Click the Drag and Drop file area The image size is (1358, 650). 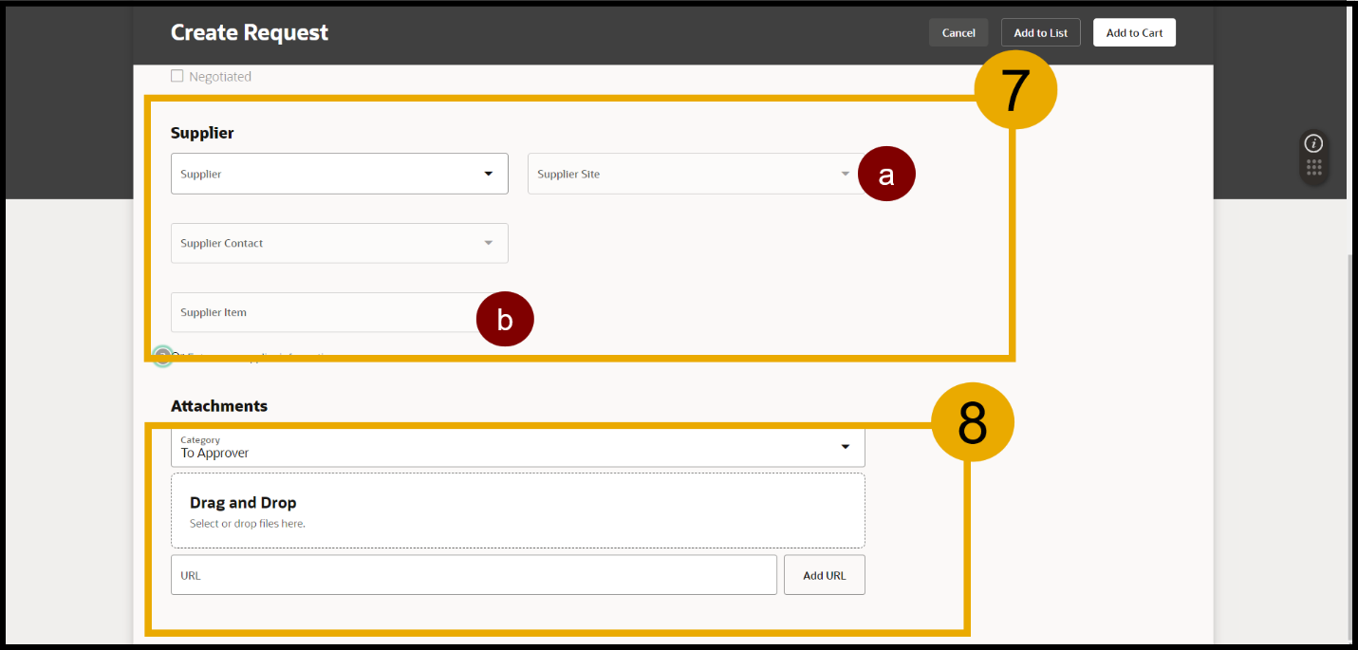[517, 511]
